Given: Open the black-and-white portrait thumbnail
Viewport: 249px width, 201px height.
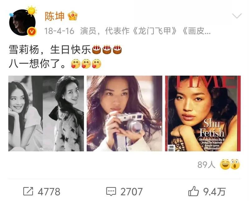Looking at the screenshot, I should (46, 113).
